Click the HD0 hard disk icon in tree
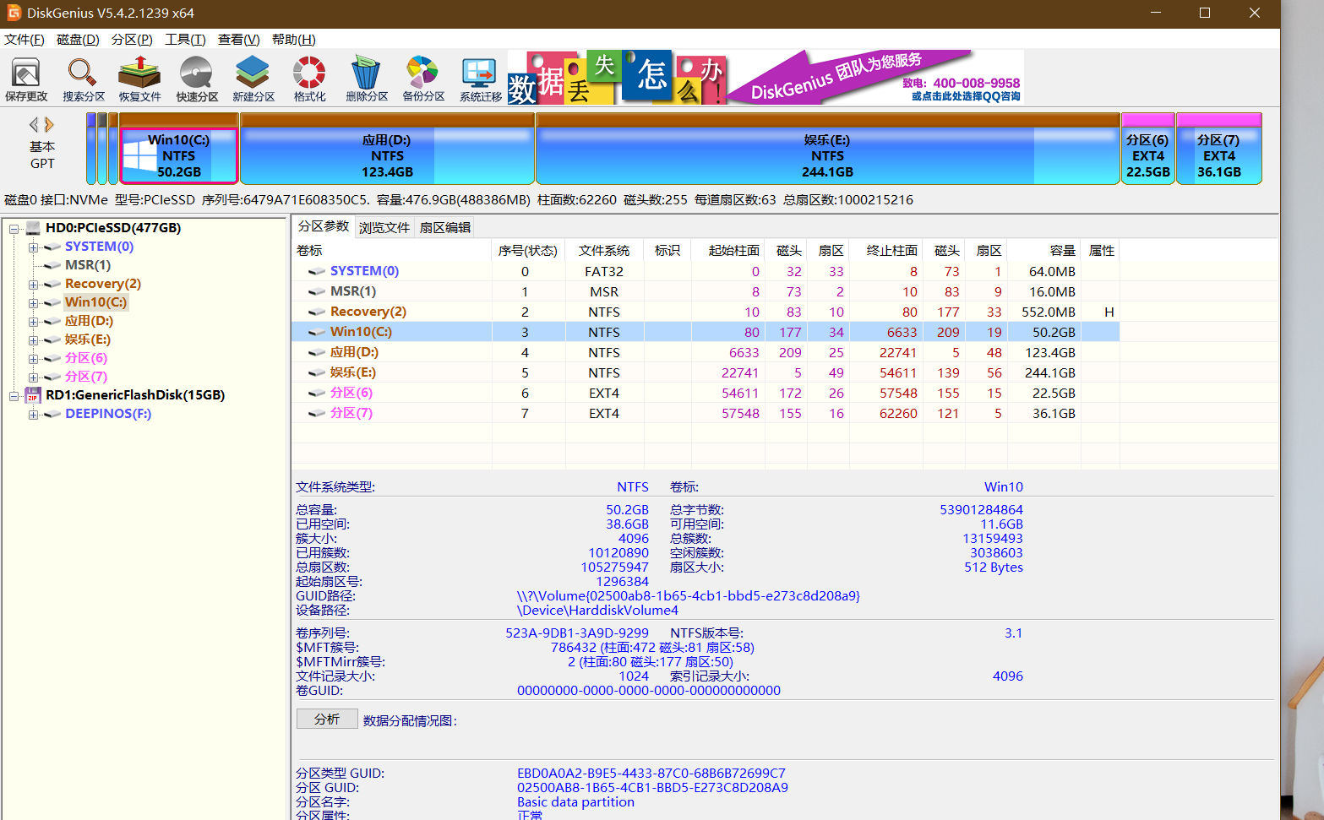 [x=33, y=228]
